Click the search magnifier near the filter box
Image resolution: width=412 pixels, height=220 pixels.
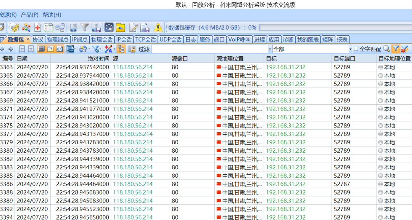[386, 49]
